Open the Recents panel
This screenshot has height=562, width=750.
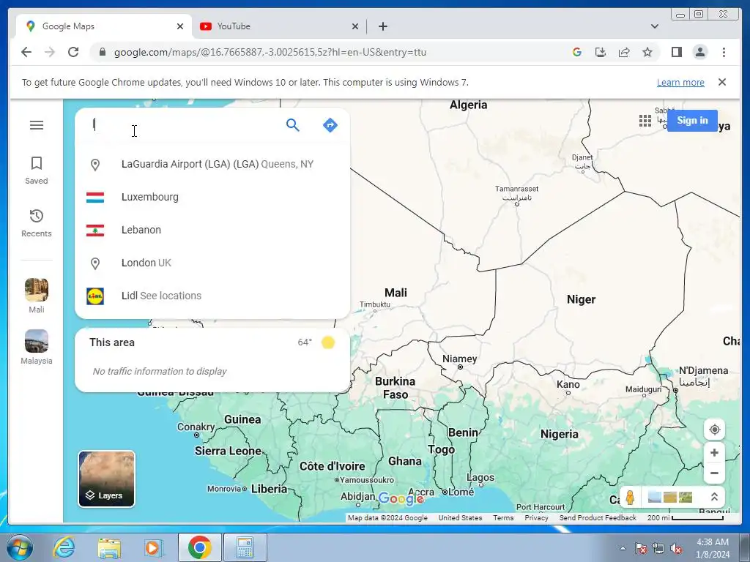click(37, 223)
